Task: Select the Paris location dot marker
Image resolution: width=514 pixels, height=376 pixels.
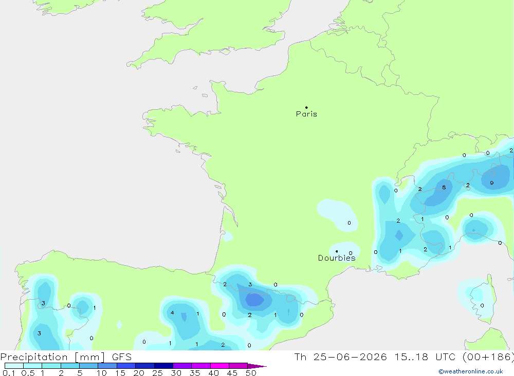Action: click(306, 107)
